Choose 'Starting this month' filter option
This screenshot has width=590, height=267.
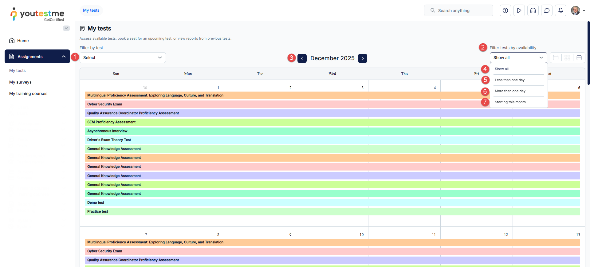click(510, 102)
